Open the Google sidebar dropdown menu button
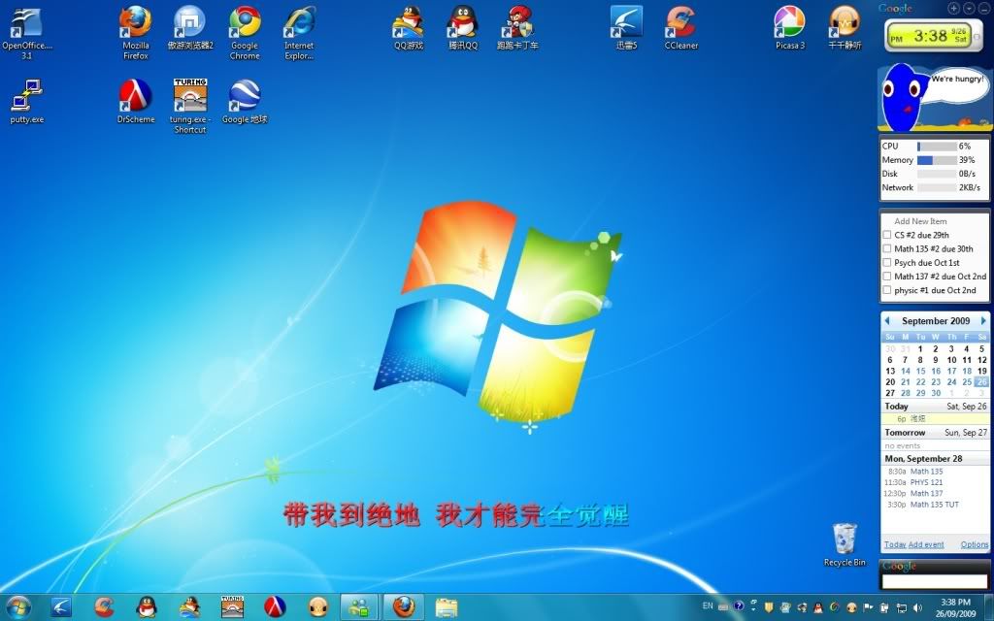 pyautogui.click(x=969, y=8)
